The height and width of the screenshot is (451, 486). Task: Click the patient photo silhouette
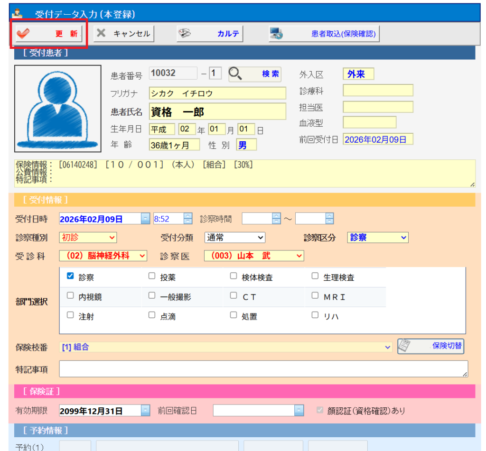(57, 109)
